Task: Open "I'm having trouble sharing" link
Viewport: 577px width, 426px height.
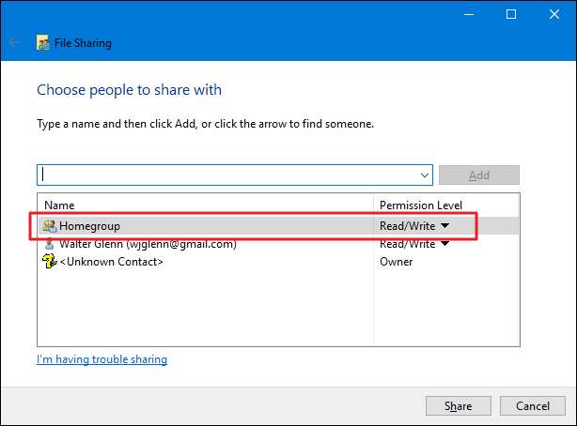Action: (101, 359)
